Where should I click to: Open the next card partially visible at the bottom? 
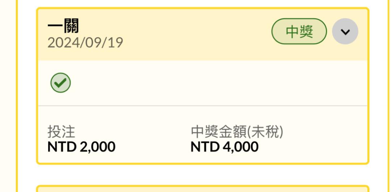(203, 189)
